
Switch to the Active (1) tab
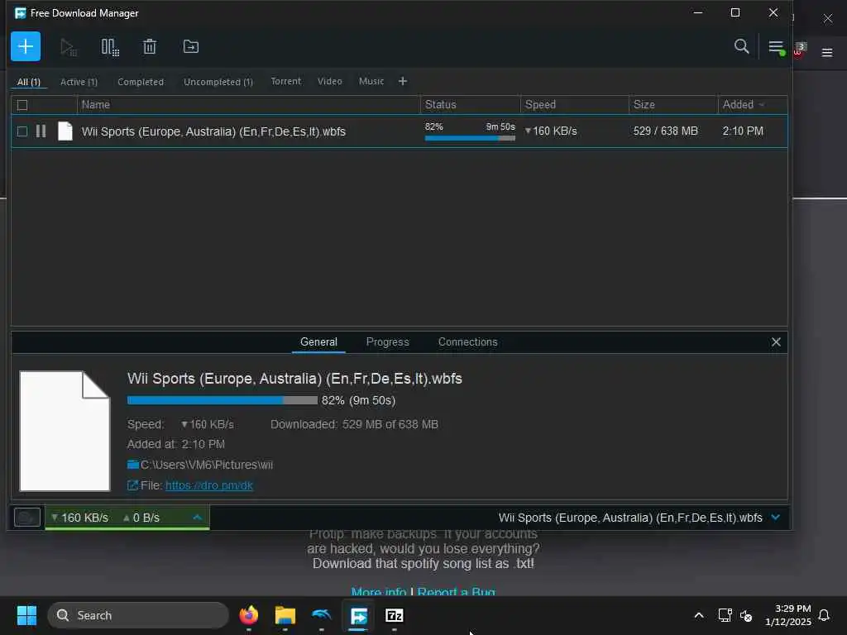(79, 82)
